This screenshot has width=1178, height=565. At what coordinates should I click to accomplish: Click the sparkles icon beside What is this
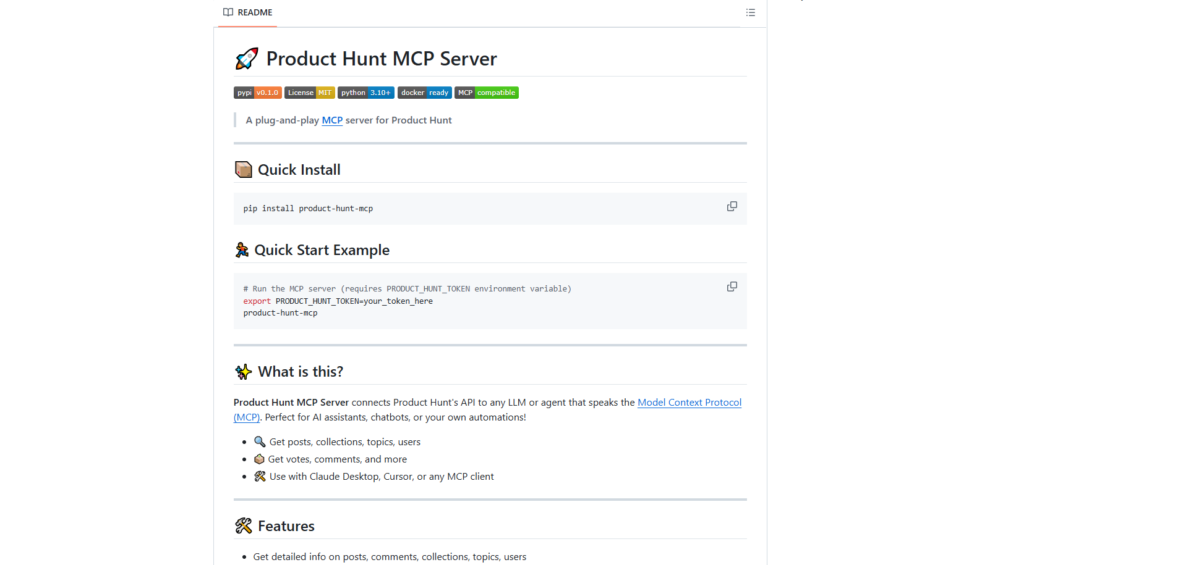pos(243,371)
